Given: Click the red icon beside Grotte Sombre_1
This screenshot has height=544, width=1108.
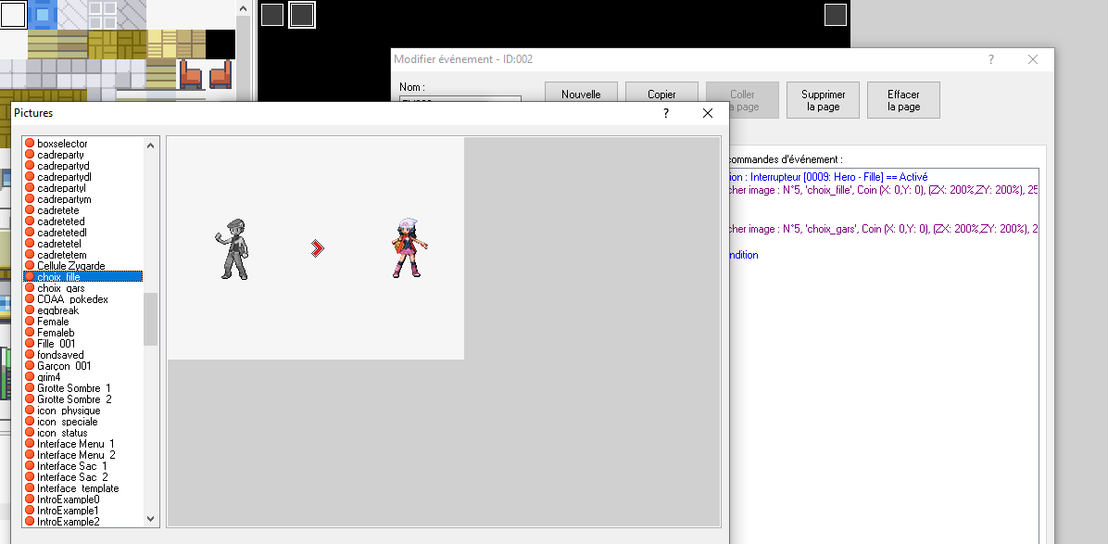Looking at the screenshot, I should [30, 388].
